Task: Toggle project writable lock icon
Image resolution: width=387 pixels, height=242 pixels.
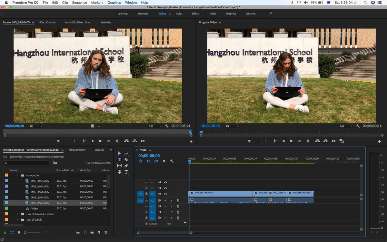Action: click(5, 232)
